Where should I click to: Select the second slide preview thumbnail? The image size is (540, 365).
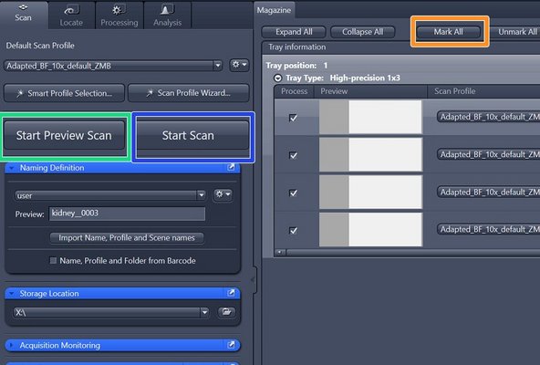(x=370, y=155)
